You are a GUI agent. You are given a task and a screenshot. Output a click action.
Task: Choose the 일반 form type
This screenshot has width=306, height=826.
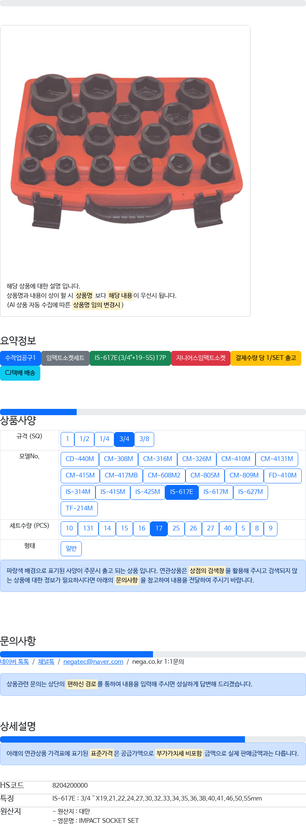[x=71, y=548]
